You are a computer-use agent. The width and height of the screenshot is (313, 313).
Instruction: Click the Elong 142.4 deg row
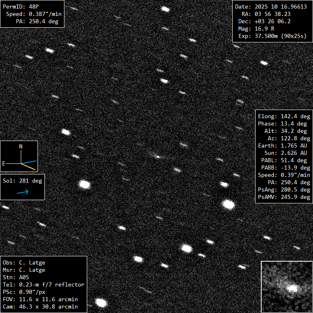click(284, 116)
